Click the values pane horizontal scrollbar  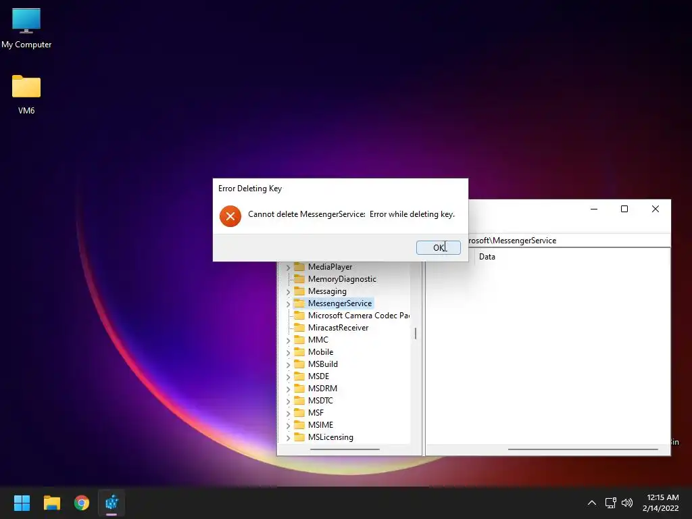click(x=583, y=449)
